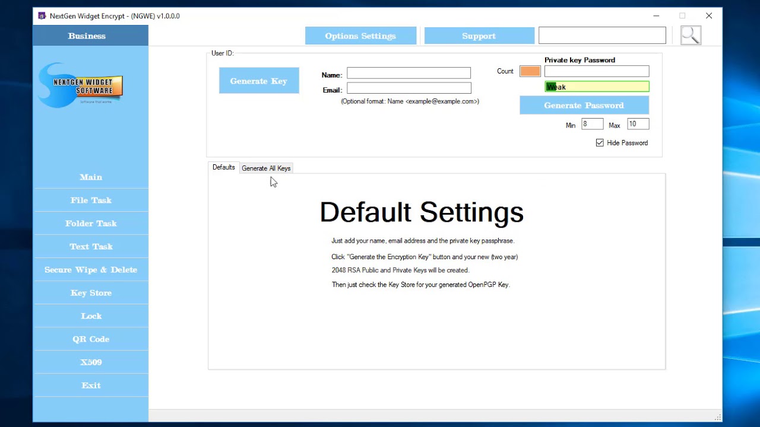Toggle the Hide Password checkbox
This screenshot has width=760, height=427.
pos(600,143)
